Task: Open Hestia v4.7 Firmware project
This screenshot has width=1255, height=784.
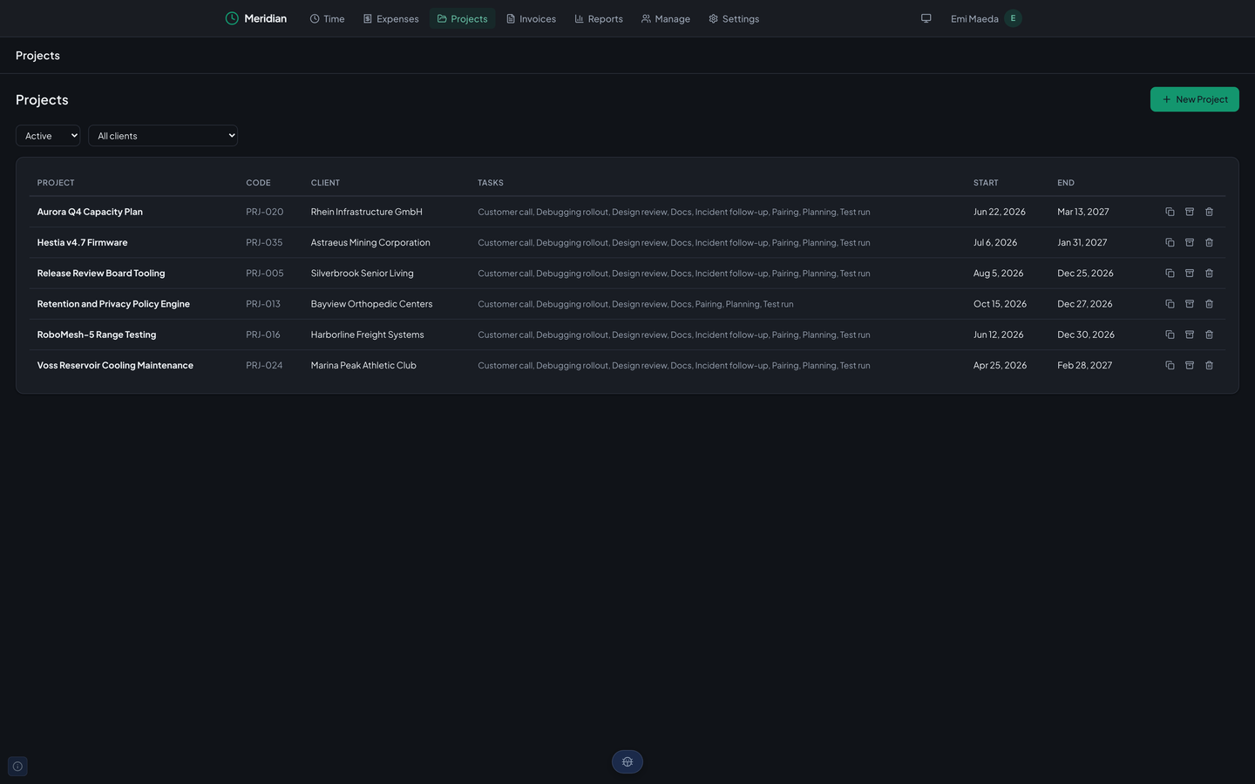Action: [x=82, y=242]
